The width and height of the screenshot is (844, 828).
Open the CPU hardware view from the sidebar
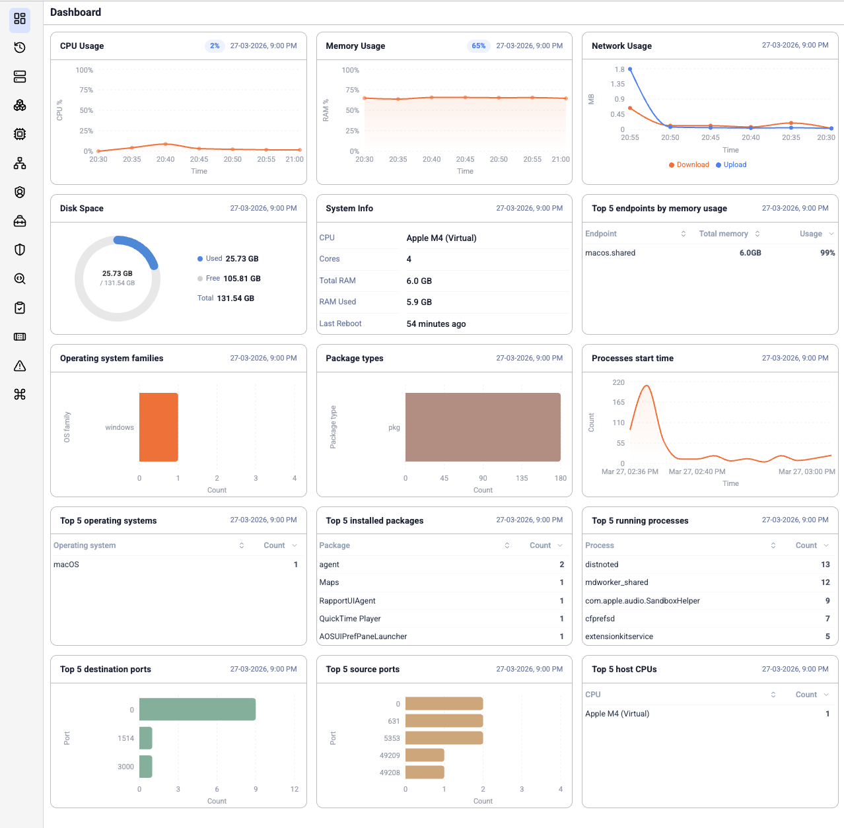(20, 134)
